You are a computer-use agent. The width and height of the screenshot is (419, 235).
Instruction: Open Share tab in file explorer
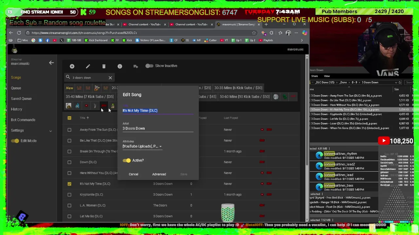[315, 76]
